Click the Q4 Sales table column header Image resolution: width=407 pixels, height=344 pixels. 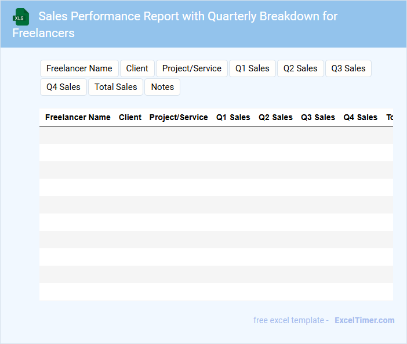point(360,117)
